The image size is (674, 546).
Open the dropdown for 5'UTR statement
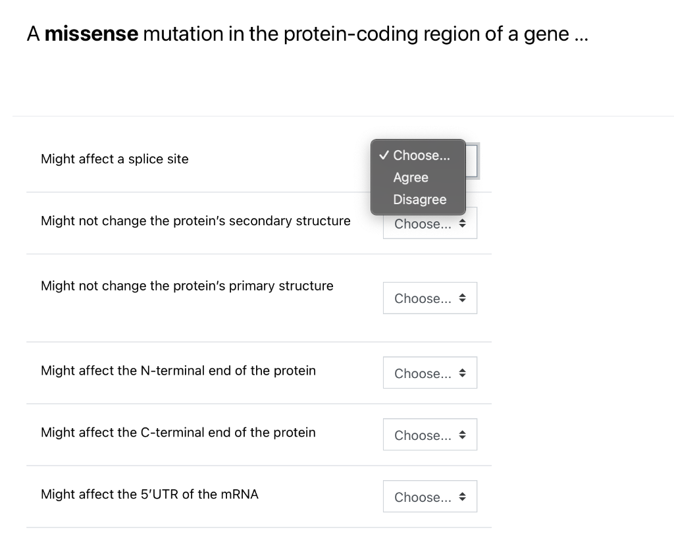click(430, 496)
